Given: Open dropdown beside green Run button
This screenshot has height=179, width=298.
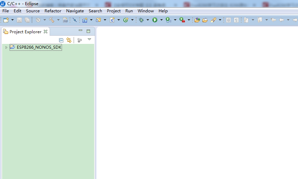Looking at the screenshot, I should (161, 20).
